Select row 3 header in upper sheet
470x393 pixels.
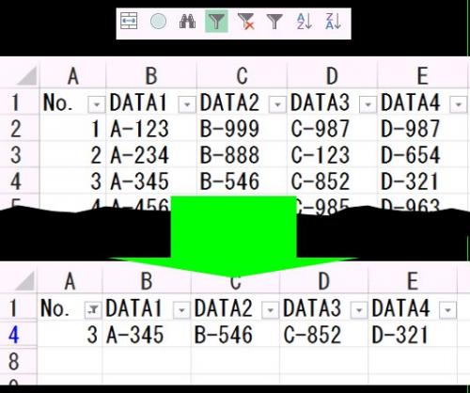pyautogui.click(x=16, y=155)
